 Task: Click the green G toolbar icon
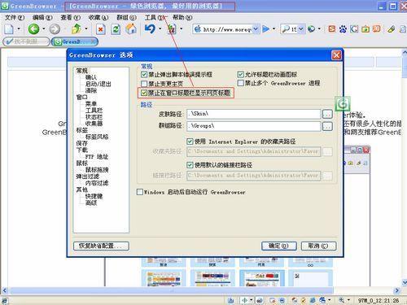tap(354, 28)
